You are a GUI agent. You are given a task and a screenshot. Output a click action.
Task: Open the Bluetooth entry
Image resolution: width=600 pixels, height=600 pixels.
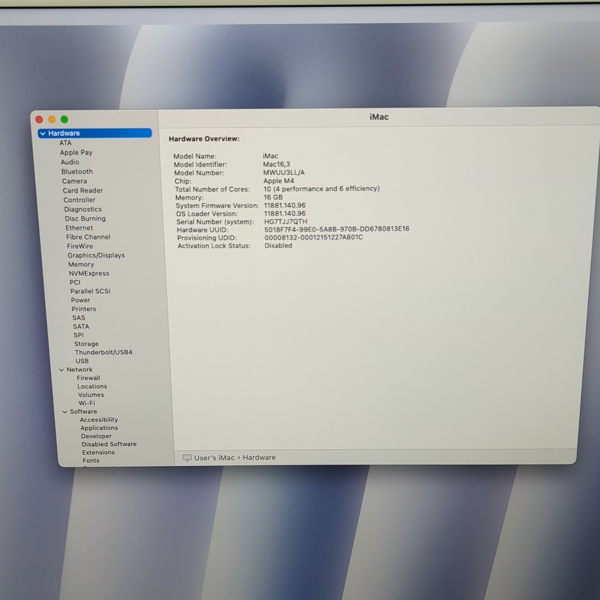tap(77, 172)
